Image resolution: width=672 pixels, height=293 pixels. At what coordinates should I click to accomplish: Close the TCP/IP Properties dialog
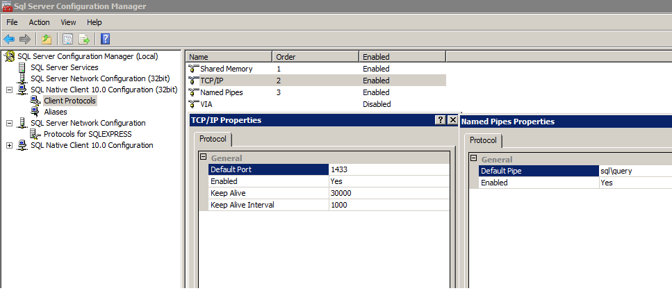452,120
